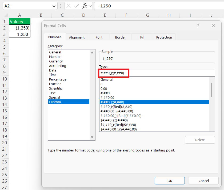Select the $#,##0.00_);($#,##0.00) format code

tap(154, 129)
